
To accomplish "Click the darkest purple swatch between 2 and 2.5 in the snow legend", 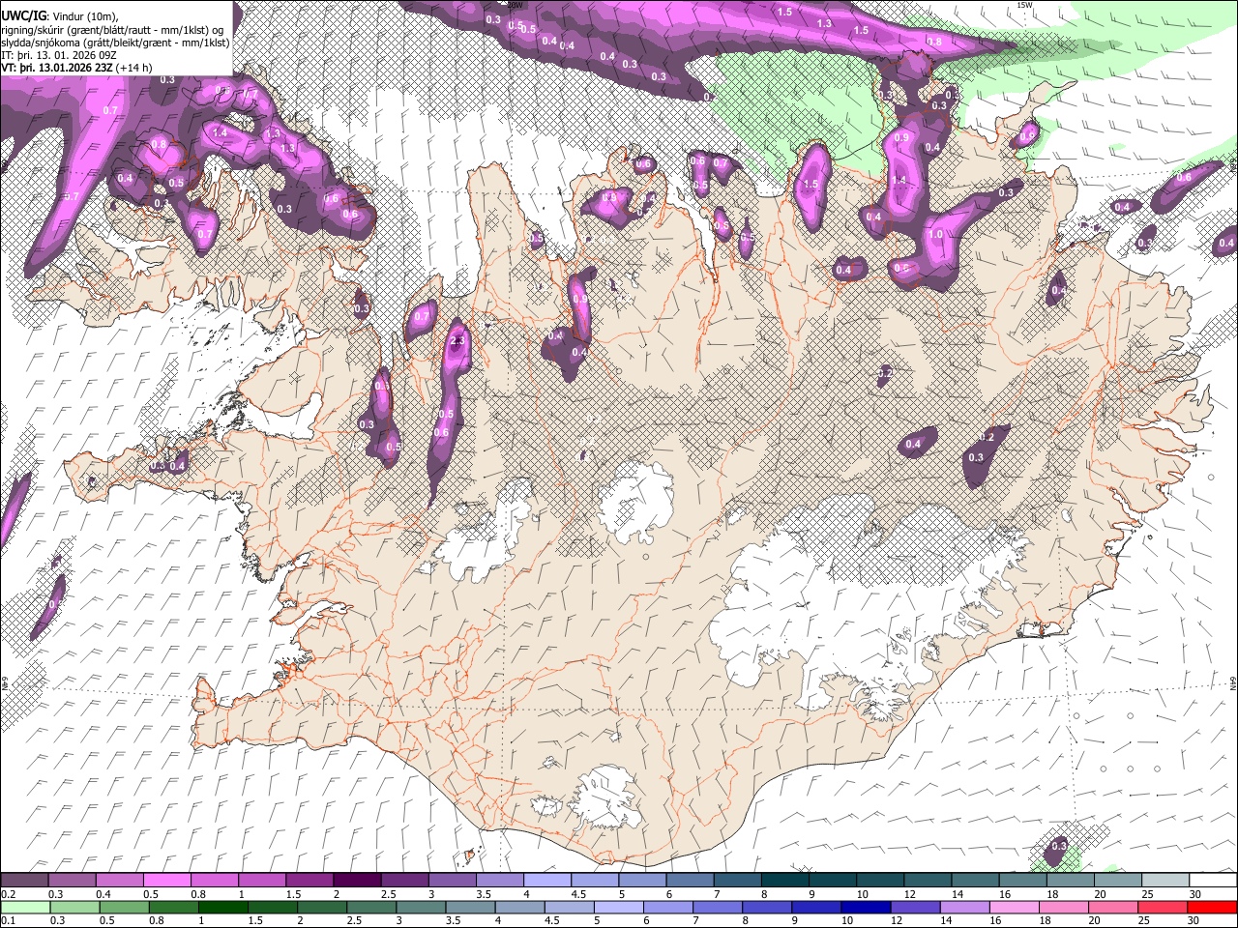I will point(357,881).
